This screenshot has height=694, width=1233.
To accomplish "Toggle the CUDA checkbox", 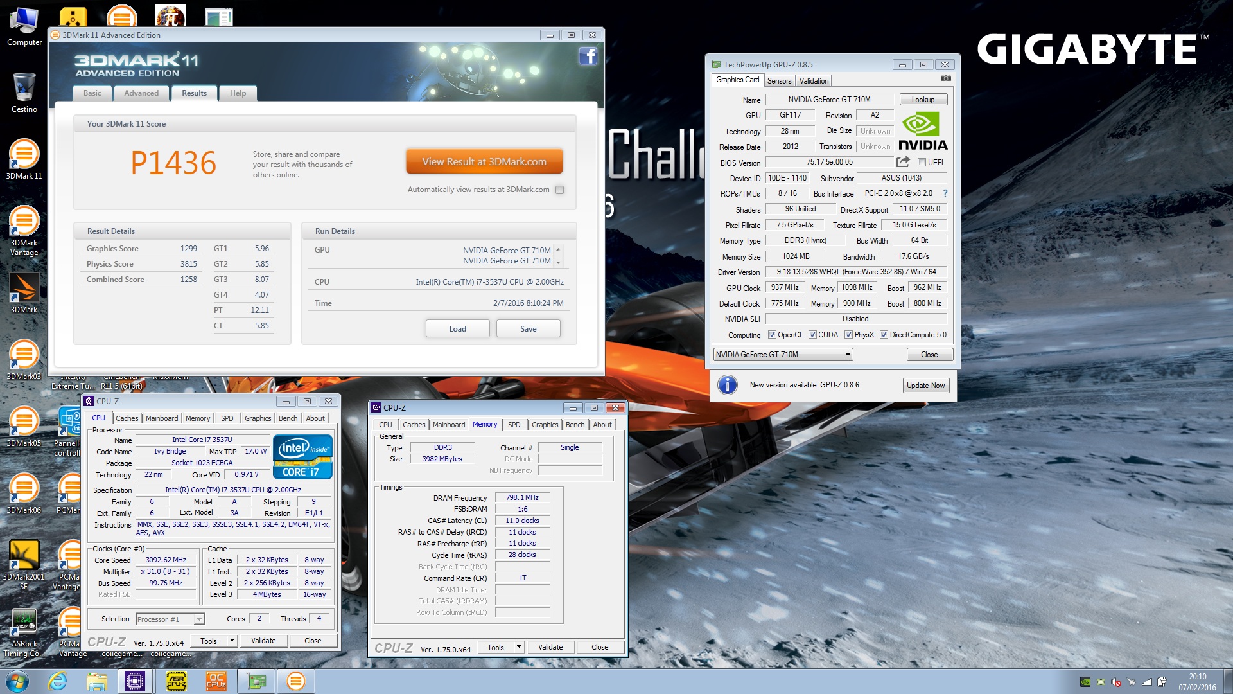I will coord(812,335).
